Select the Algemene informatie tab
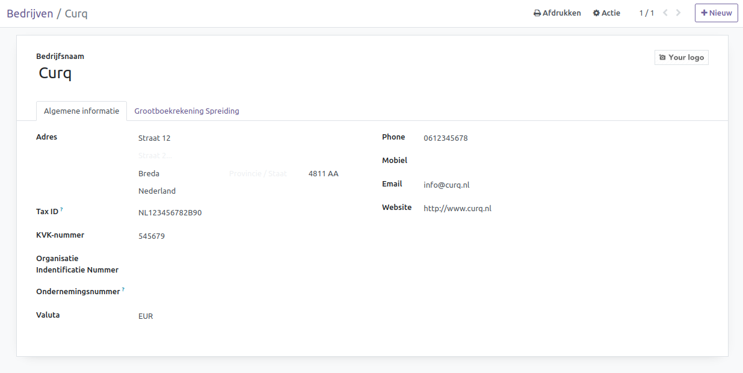 (81, 111)
